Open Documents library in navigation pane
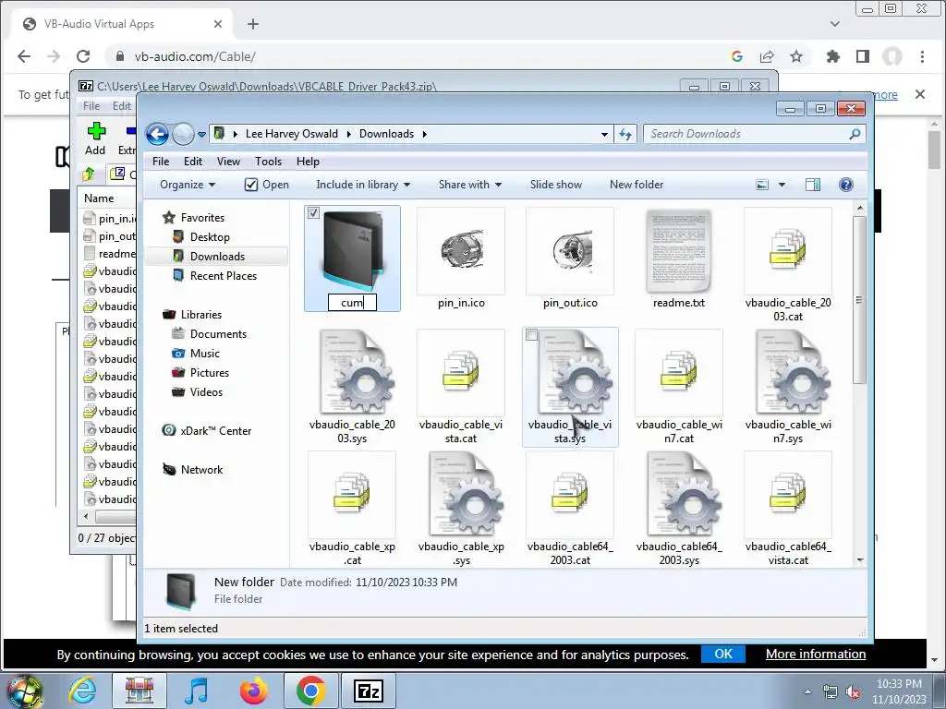946x709 pixels. click(218, 334)
